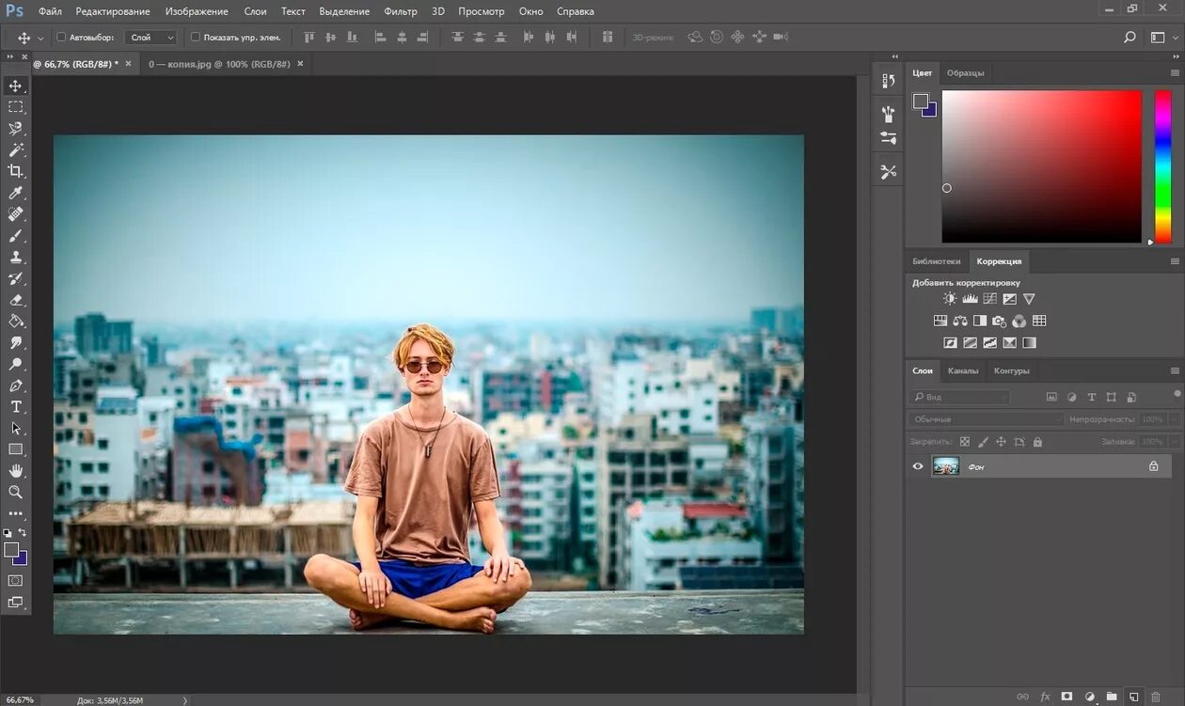Viewport: 1185px width, 706px height.
Task: Select the Brush tool
Action: (x=16, y=236)
